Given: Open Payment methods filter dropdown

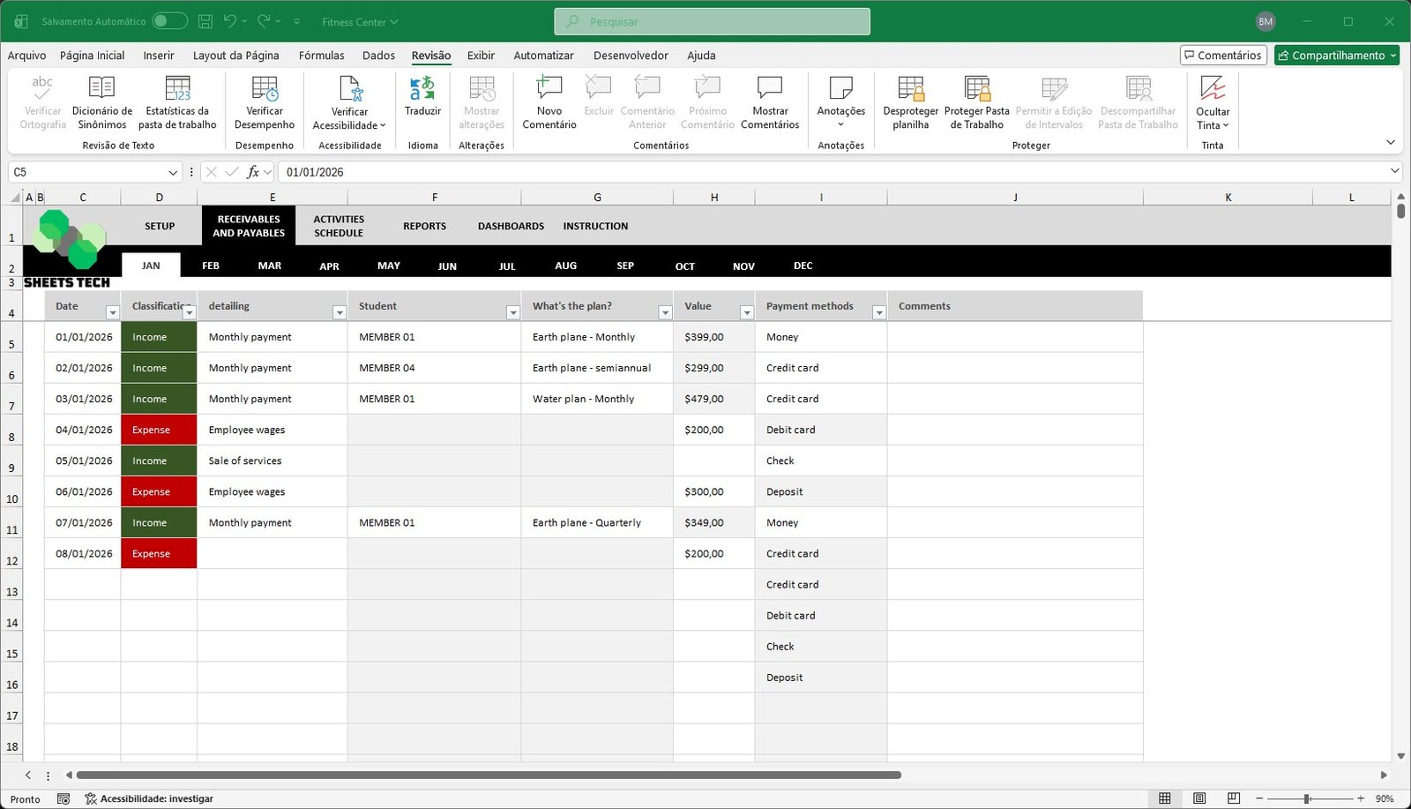Looking at the screenshot, I should pos(878,313).
